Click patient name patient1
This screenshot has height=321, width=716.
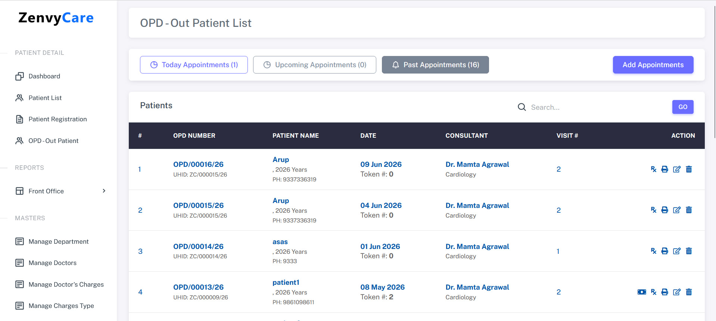coord(286,283)
